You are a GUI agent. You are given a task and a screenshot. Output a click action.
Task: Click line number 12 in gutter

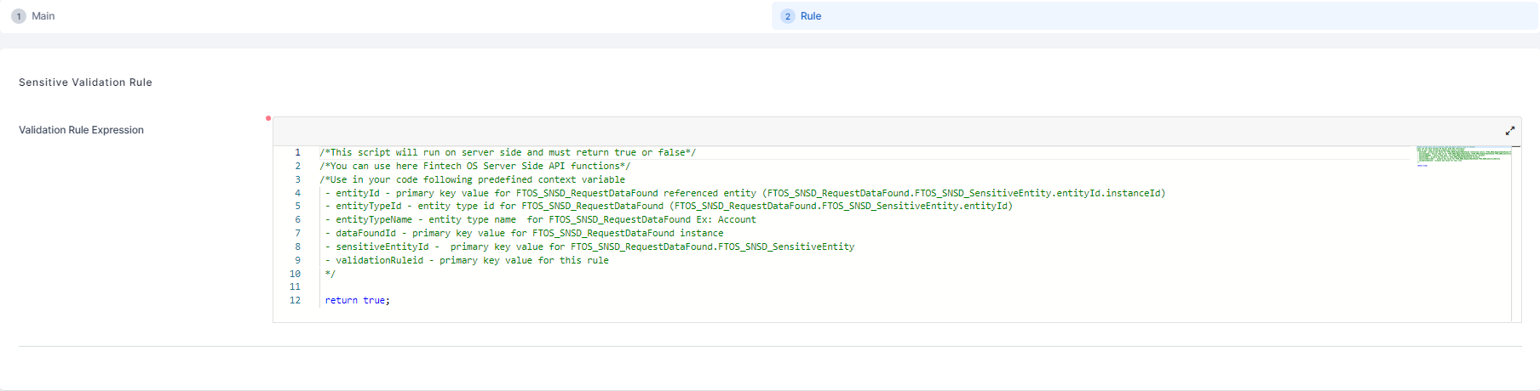coord(295,301)
